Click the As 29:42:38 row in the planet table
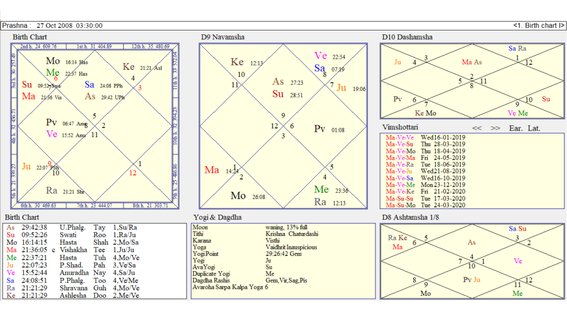 71,228
